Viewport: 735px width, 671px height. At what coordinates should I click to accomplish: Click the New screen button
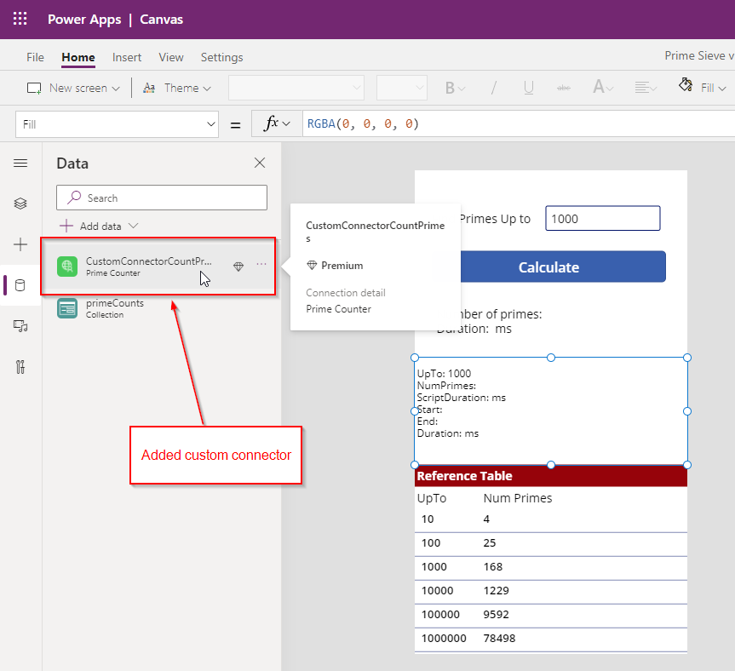tap(73, 88)
